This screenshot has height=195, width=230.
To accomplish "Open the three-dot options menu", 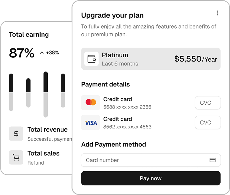I will coord(217,13).
